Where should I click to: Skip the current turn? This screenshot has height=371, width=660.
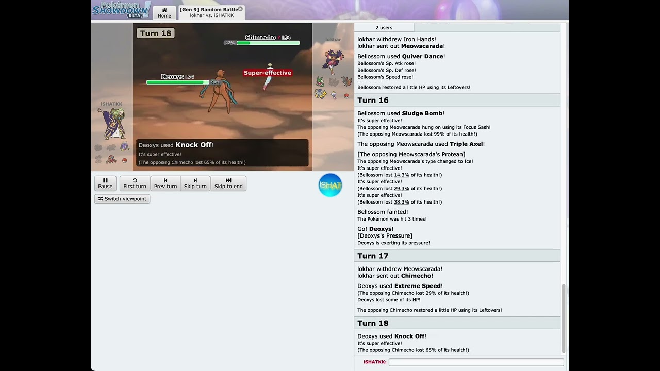[195, 183]
